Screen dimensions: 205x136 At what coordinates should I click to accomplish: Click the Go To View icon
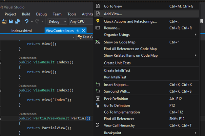click(x=98, y=6)
